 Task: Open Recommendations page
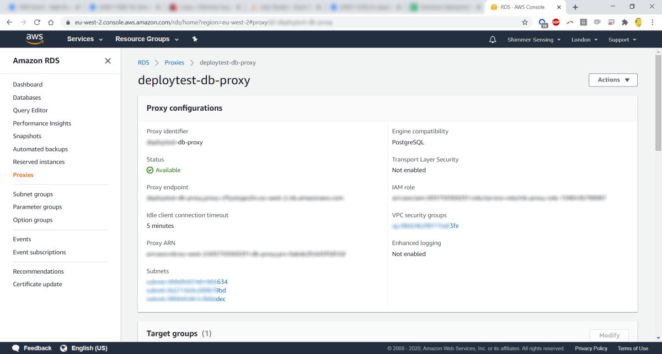tap(39, 271)
